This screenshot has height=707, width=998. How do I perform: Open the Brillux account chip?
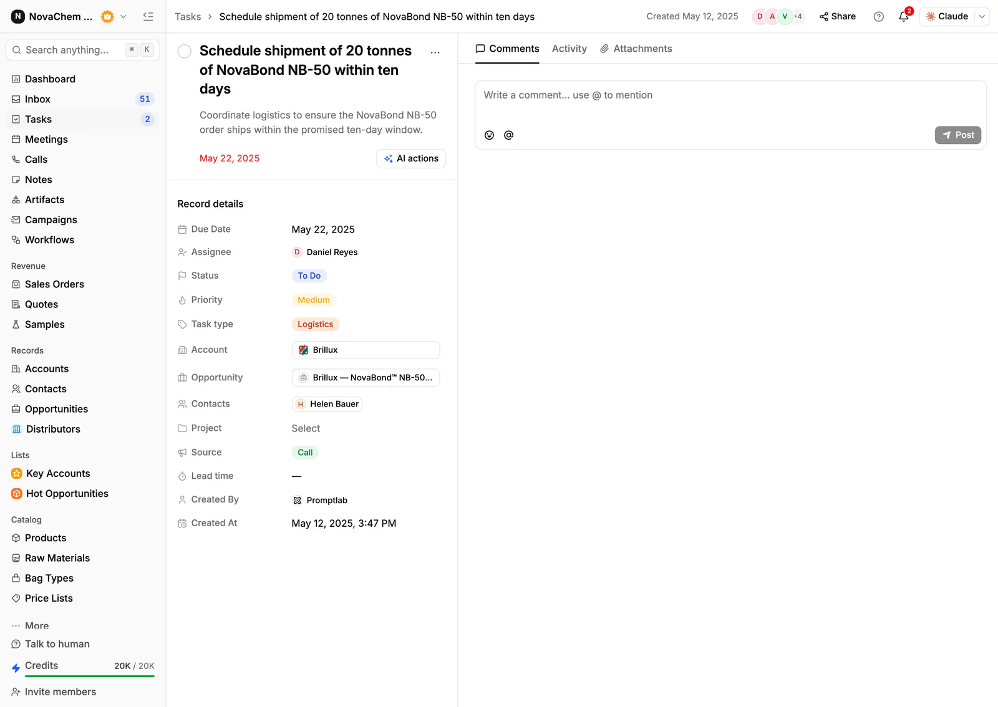tap(366, 350)
